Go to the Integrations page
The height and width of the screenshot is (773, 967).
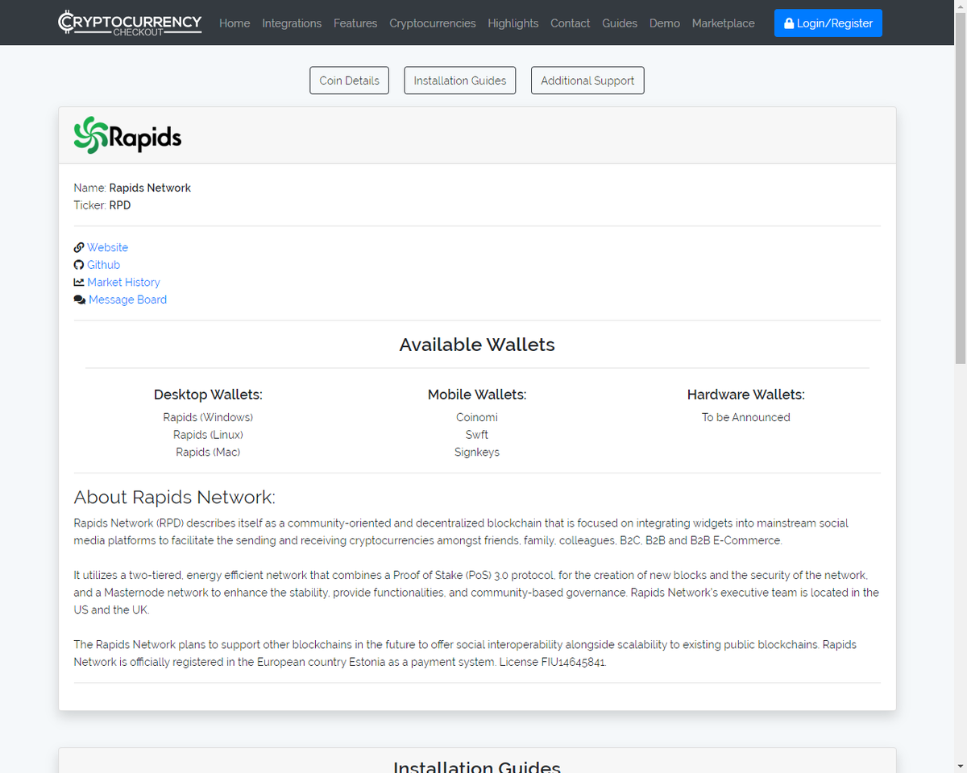pos(292,23)
